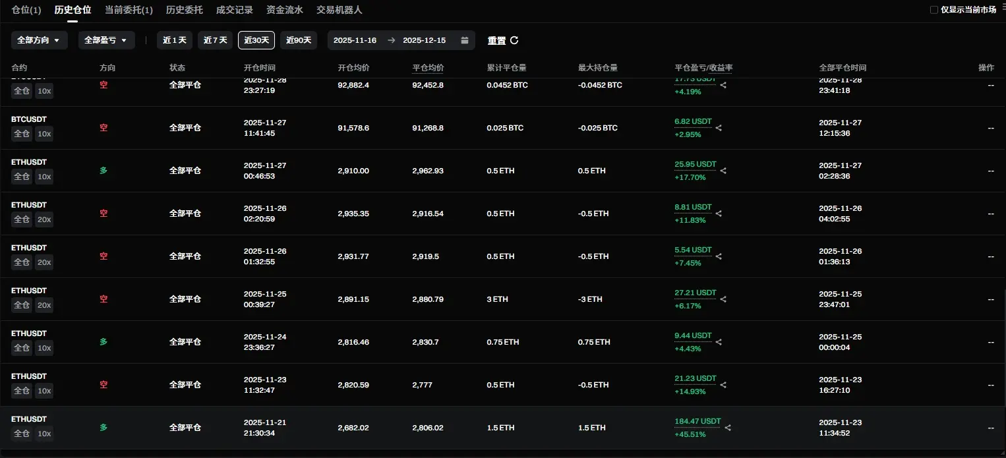Click open price 2,682.02 cell

pyautogui.click(x=353, y=428)
